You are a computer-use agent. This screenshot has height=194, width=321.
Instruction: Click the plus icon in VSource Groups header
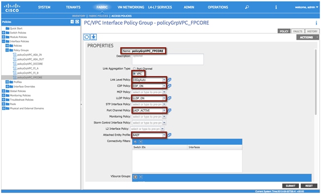click(x=135, y=177)
